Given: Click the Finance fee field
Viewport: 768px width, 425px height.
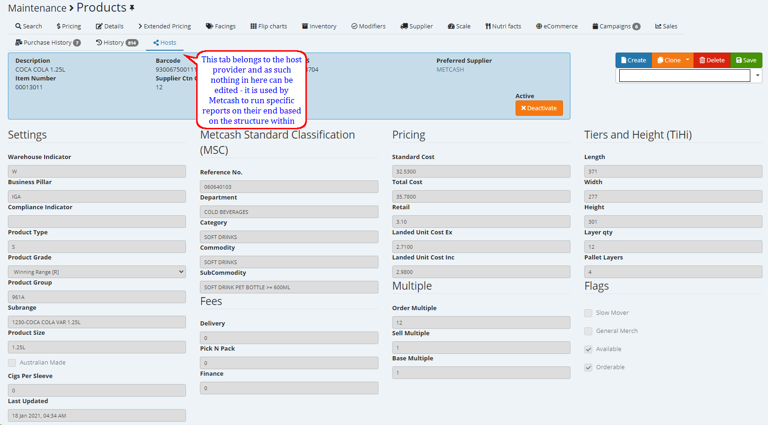Looking at the screenshot, I should click(289, 388).
